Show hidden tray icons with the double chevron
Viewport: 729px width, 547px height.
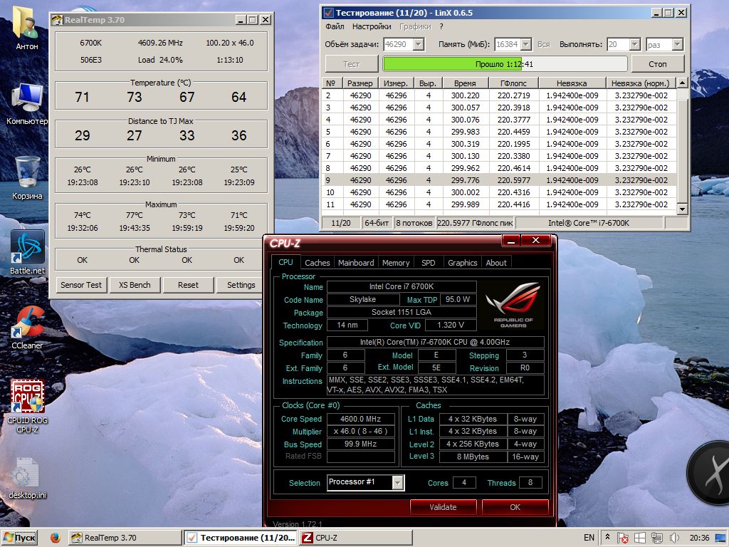click(607, 537)
